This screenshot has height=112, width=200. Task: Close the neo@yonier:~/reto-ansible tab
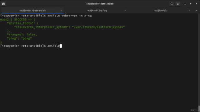click(61, 10)
